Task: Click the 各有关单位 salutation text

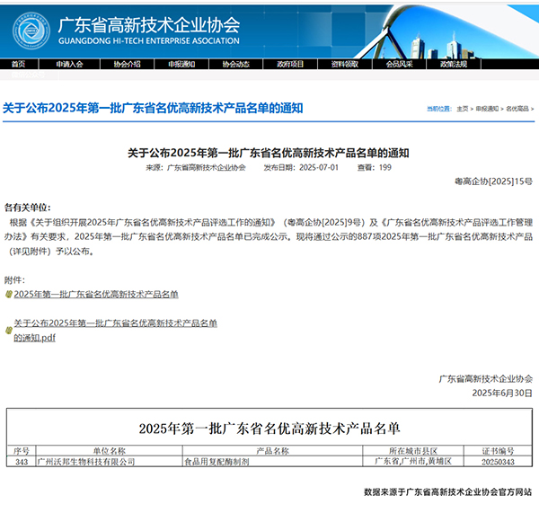Action: (28, 208)
